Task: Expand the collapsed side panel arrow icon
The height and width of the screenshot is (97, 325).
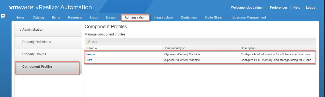Action: click(3, 16)
